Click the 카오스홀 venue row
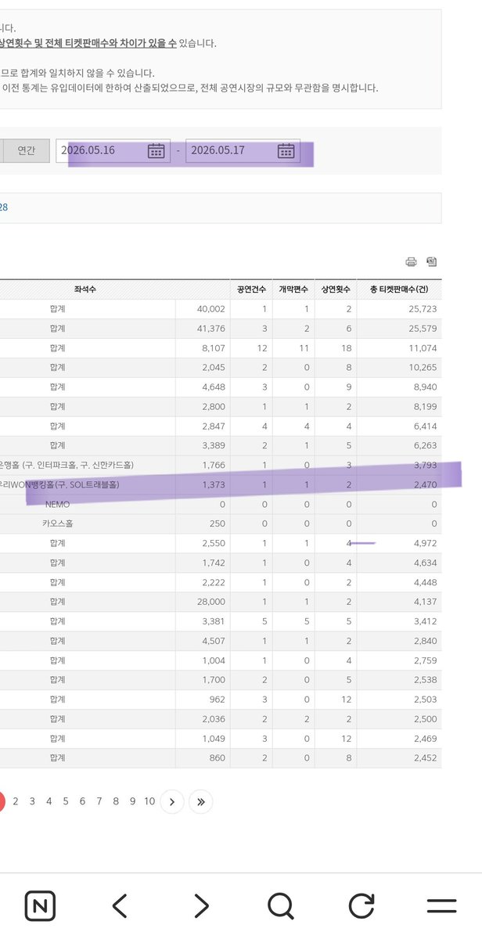The width and height of the screenshot is (482, 939). coord(220,524)
